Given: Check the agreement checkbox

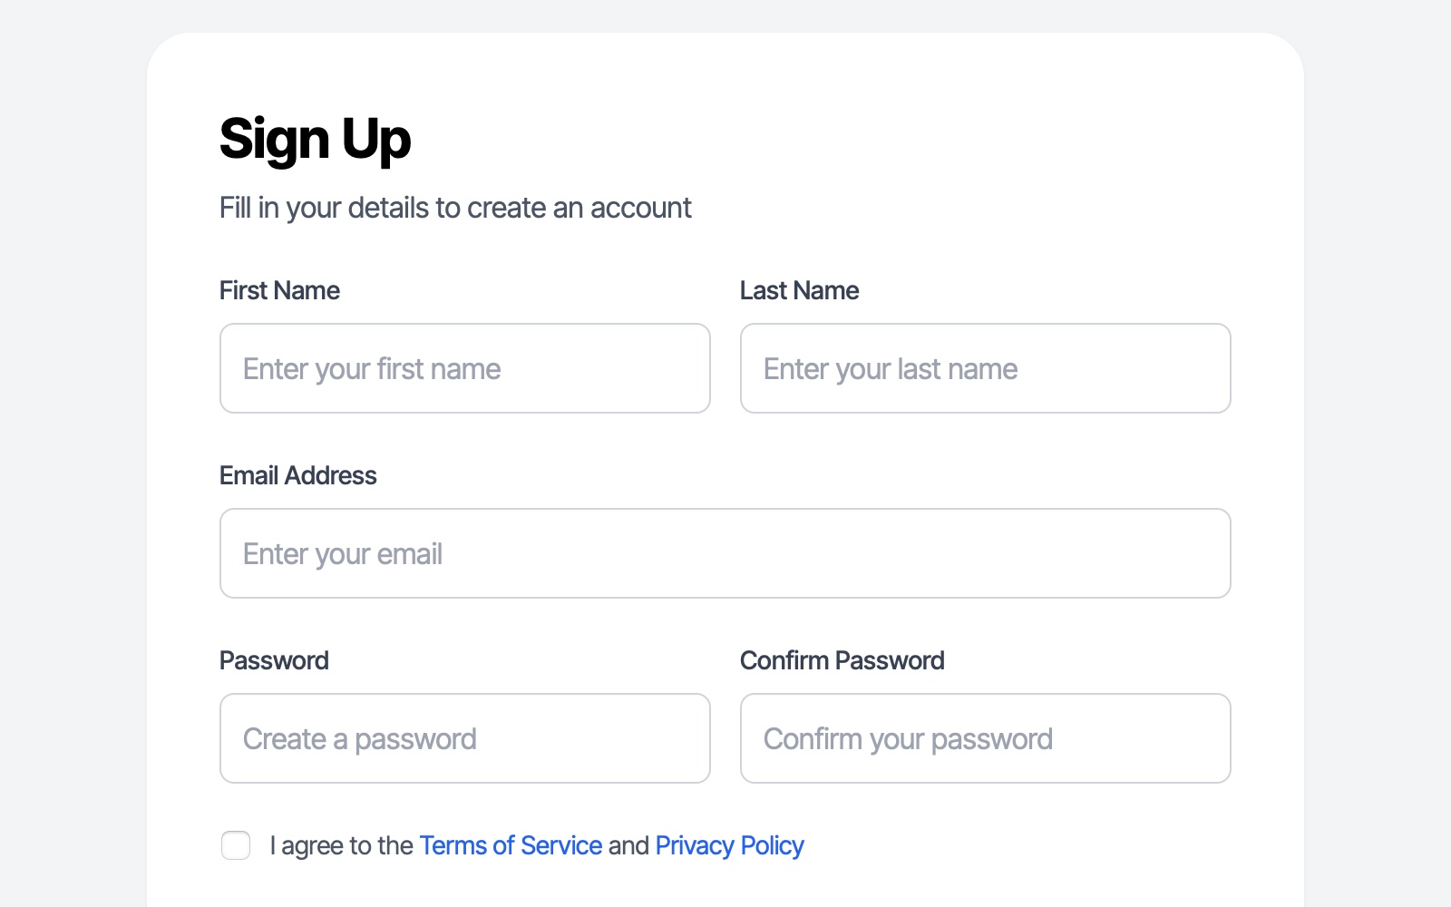Looking at the screenshot, I should 236,845.
